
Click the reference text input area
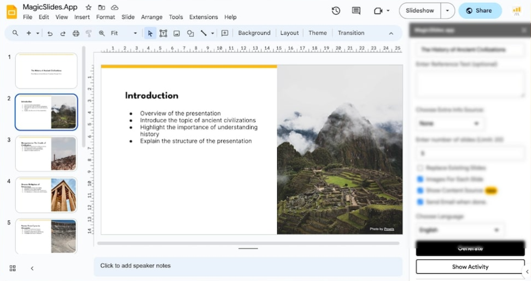470,85
